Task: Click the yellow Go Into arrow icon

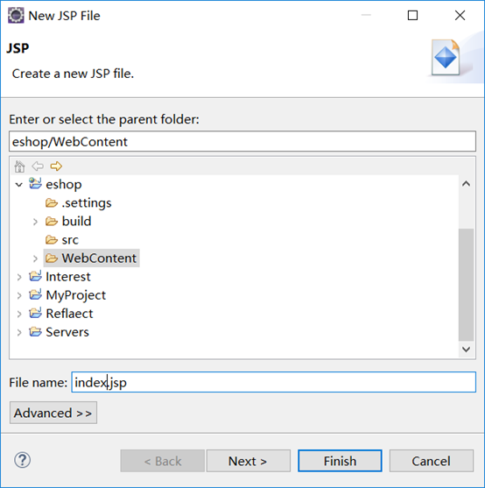Action: click(56, 166)
